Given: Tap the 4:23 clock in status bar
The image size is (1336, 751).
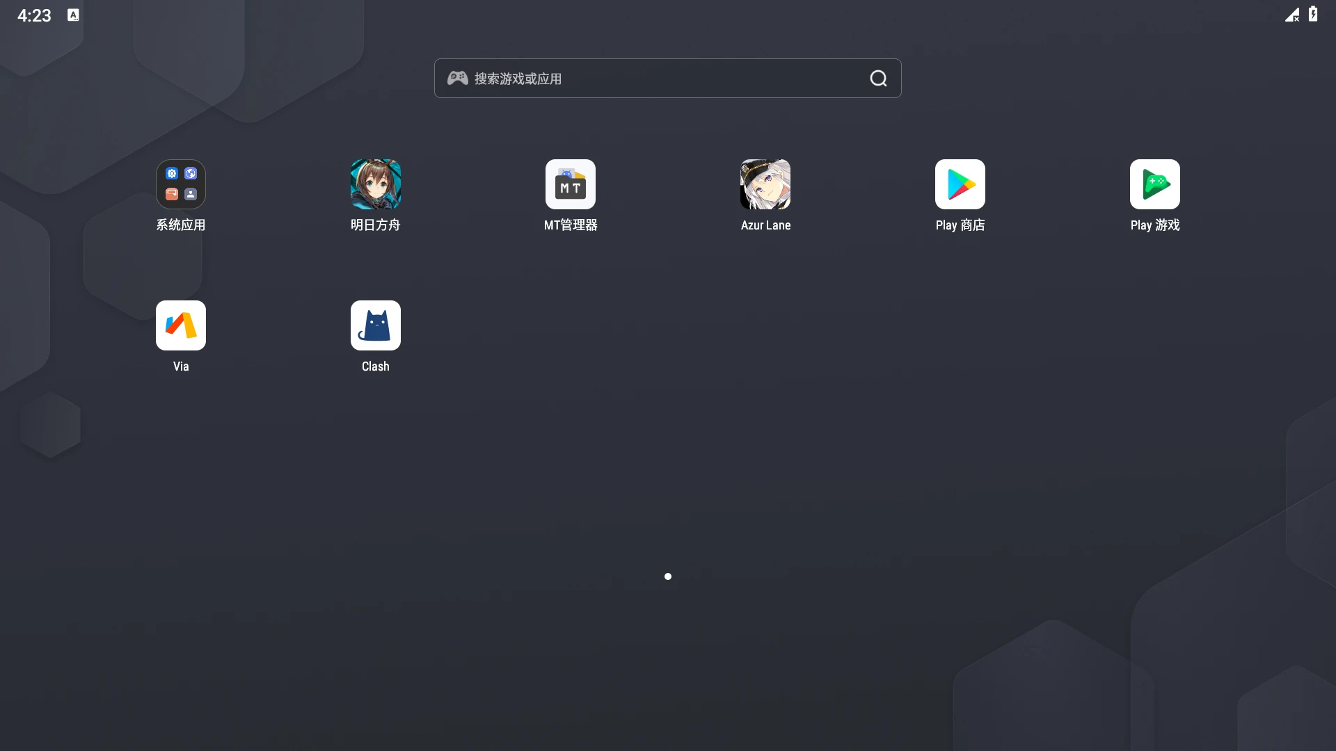Looking at the screenshot, I should (x=34, y=15).
